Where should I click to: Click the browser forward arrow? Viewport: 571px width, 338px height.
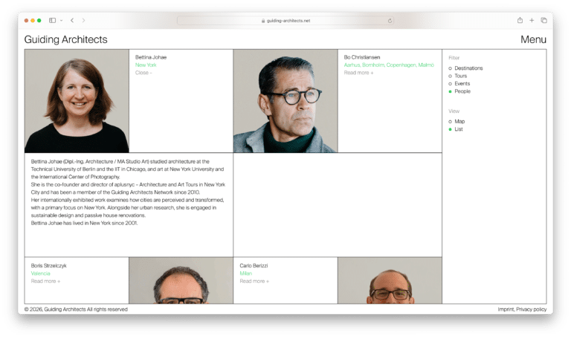(x=83, y=20)
